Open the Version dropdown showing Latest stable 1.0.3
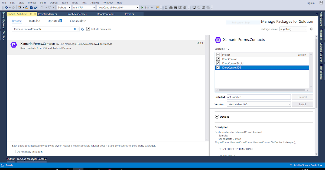The height and width of the screenshot is (170, 325). click(x=289, y=104)
